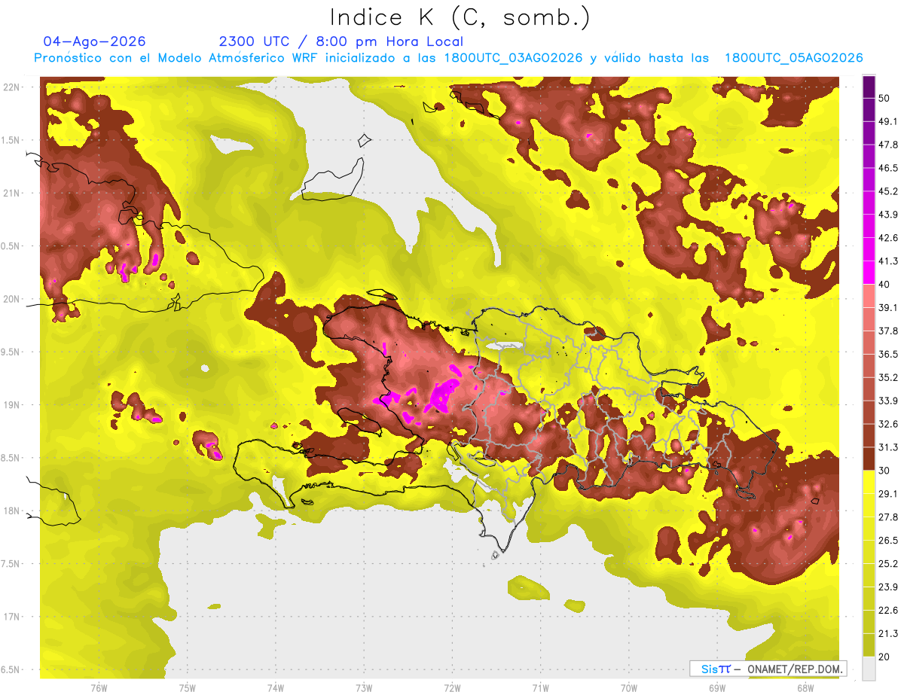Click the colorbar value "32.6"
The image size is (904, 698).
coord(887,424)
